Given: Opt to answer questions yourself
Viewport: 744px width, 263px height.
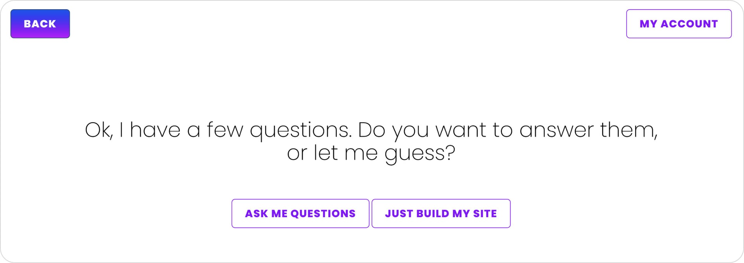Looking at the screenshot, I should [300, 213].
